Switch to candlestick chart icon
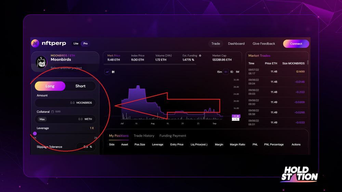 pyautogui.click(x=113, y=72)
